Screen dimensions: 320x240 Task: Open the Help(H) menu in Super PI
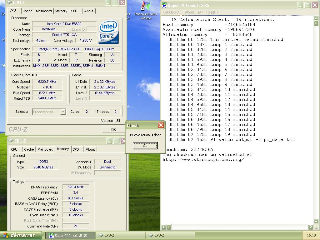pyautogui.click(x=212, y=12)
